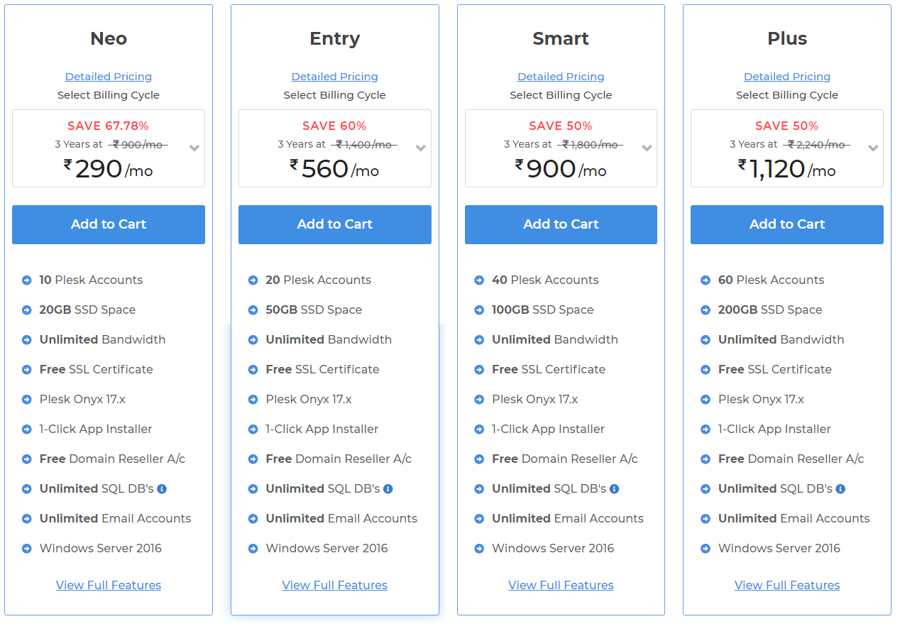Click arrow bullet before 50GB SSD Space
This screenshot has width=900, height=624.
tap(253, 310)
